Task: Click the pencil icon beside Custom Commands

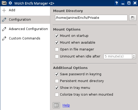Action: pos(4,38)
